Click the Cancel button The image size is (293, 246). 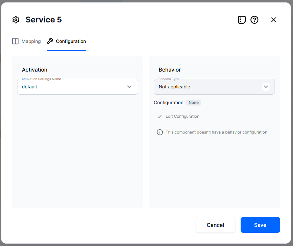pos(216,225)
